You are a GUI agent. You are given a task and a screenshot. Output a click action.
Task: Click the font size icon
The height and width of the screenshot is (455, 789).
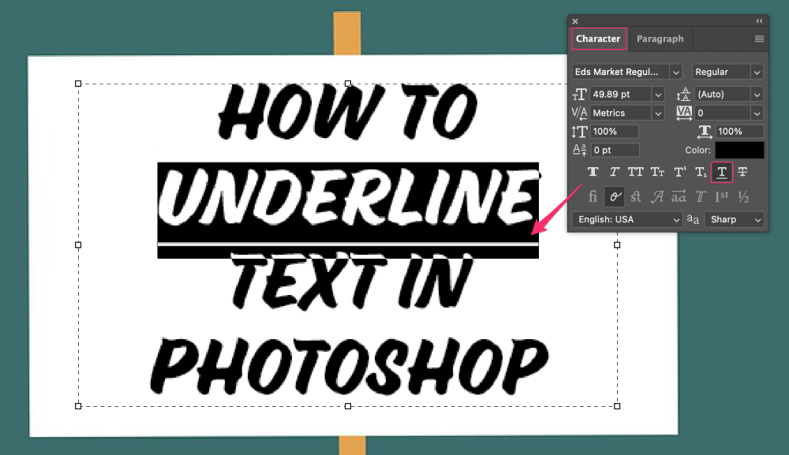click(x=580, y=94)
